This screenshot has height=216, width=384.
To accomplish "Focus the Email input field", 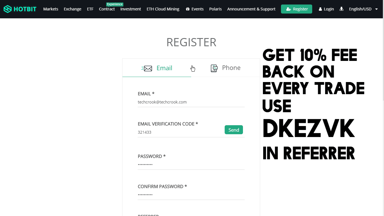I will click(191, 102).
